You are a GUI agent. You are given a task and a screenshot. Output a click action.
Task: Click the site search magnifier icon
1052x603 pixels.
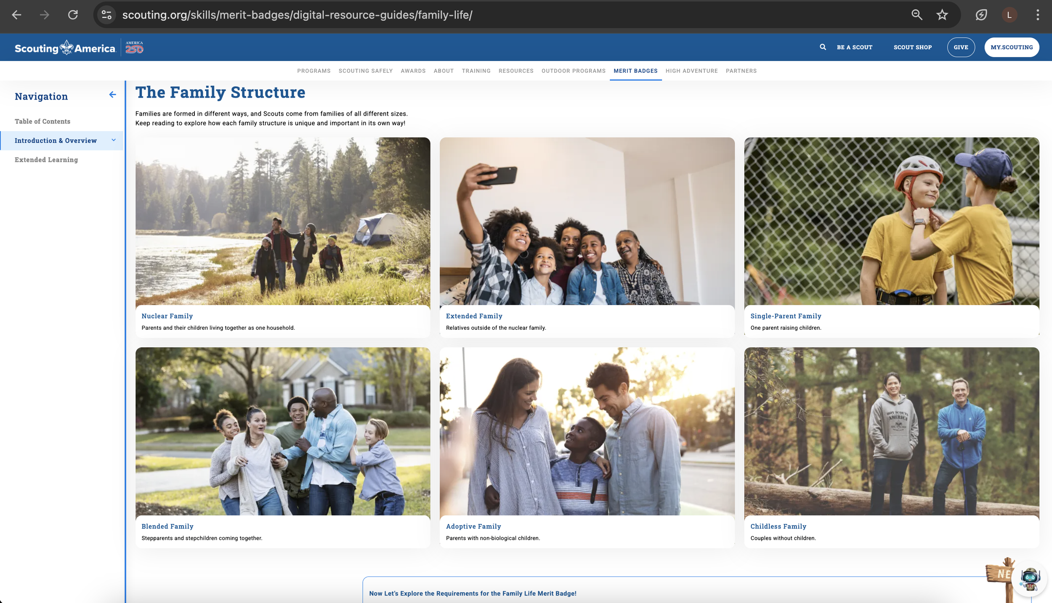coord(823,47)
